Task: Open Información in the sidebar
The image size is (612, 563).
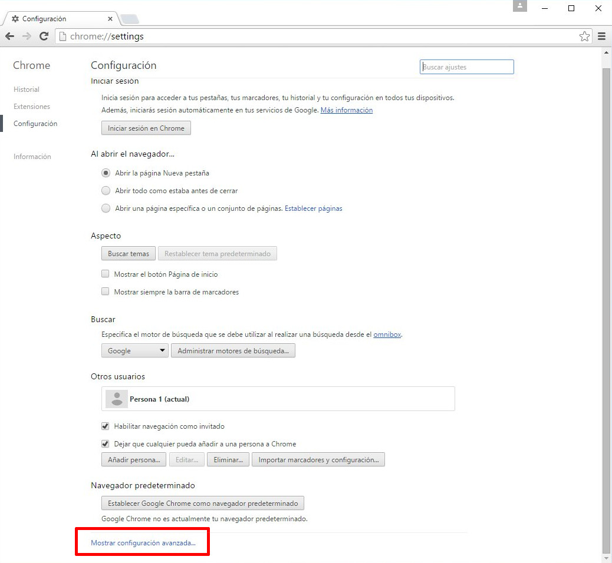Action: click(32, 156)
